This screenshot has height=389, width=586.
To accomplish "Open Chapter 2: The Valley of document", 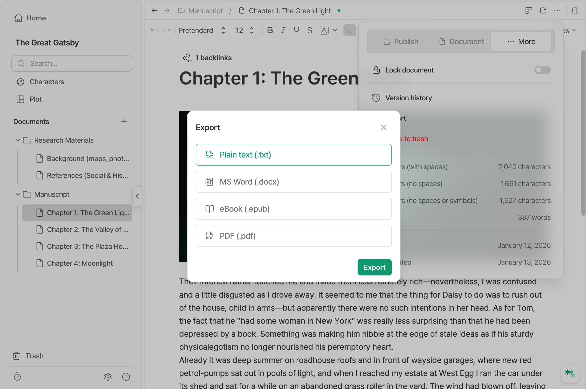I will tap(77, 229).
